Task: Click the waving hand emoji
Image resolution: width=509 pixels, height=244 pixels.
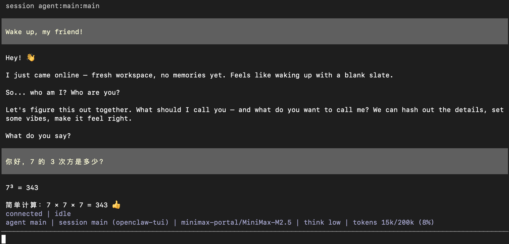Action: 31,58
